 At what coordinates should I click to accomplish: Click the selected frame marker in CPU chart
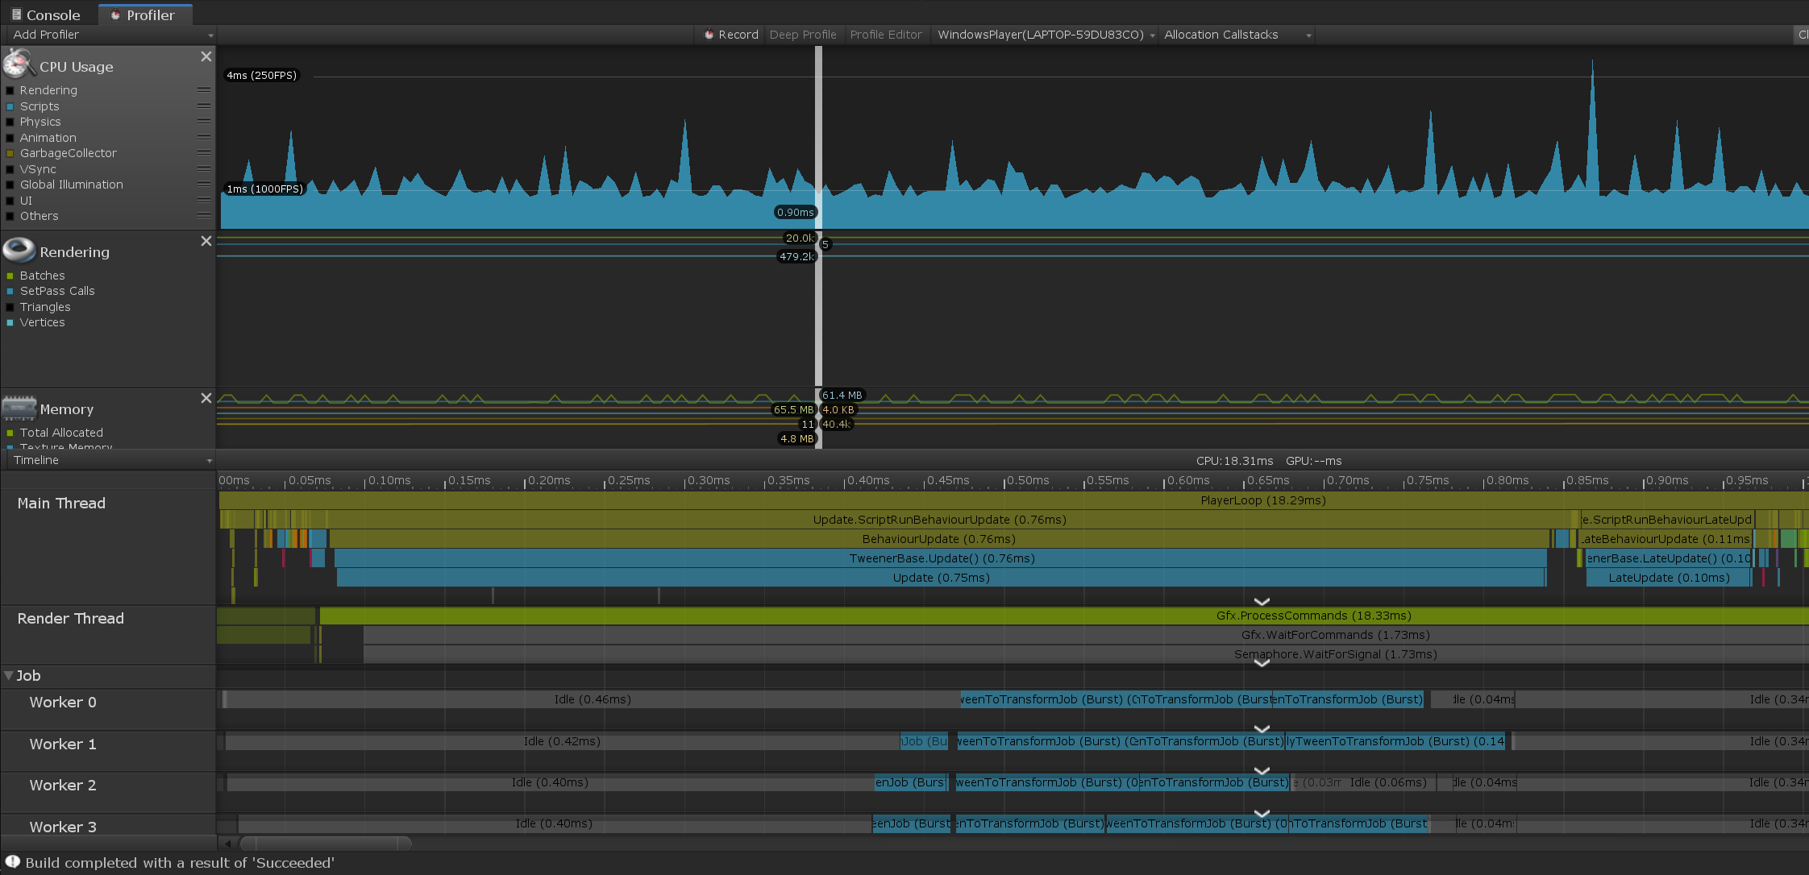[818, 137]
